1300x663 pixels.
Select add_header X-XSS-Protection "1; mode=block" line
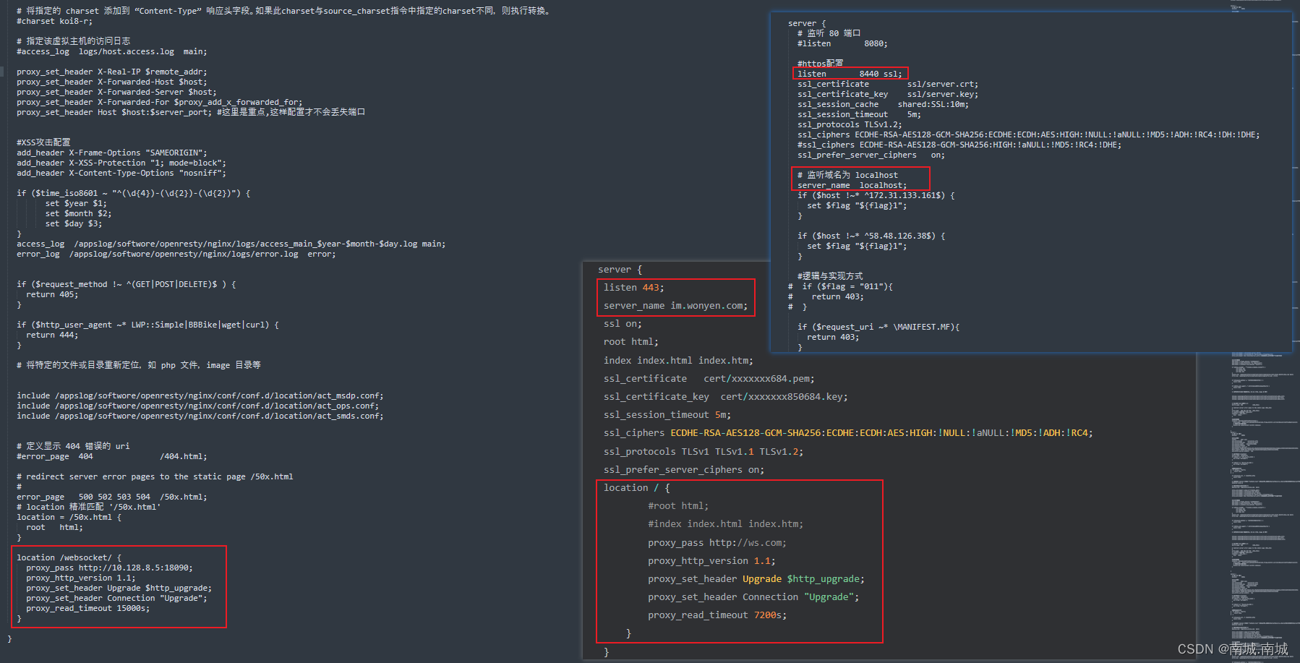[121, 163]
